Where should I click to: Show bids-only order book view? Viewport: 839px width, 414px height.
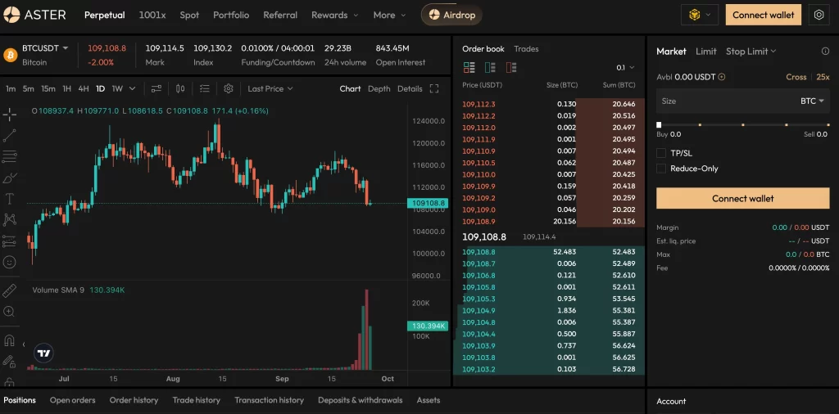(490, 67)
